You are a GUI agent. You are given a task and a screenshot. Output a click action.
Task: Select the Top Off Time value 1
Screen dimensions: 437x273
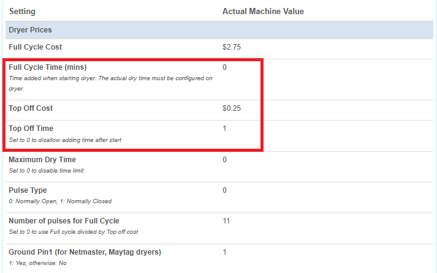click(x=224, y=129)
